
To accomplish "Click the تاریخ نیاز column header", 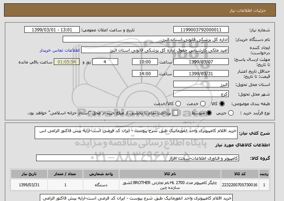I will 29,174.
